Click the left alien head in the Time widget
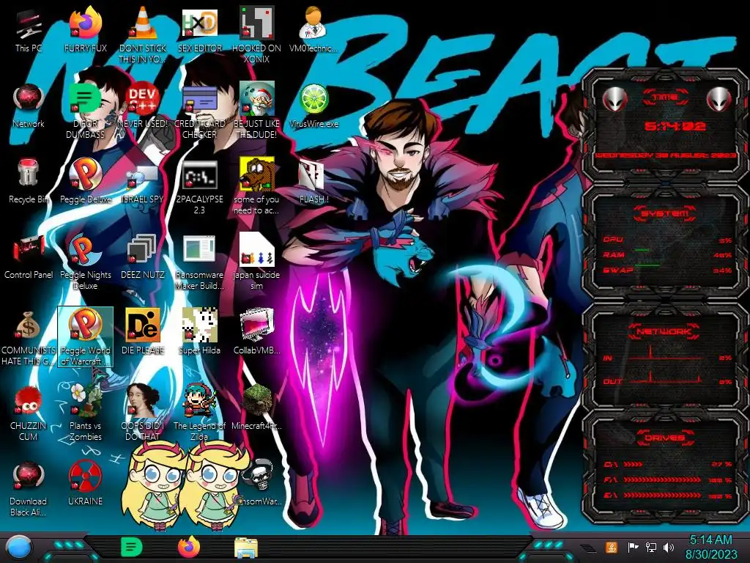Image resolution: width=750 pixels, height=563 pixels. pos(615,99)
